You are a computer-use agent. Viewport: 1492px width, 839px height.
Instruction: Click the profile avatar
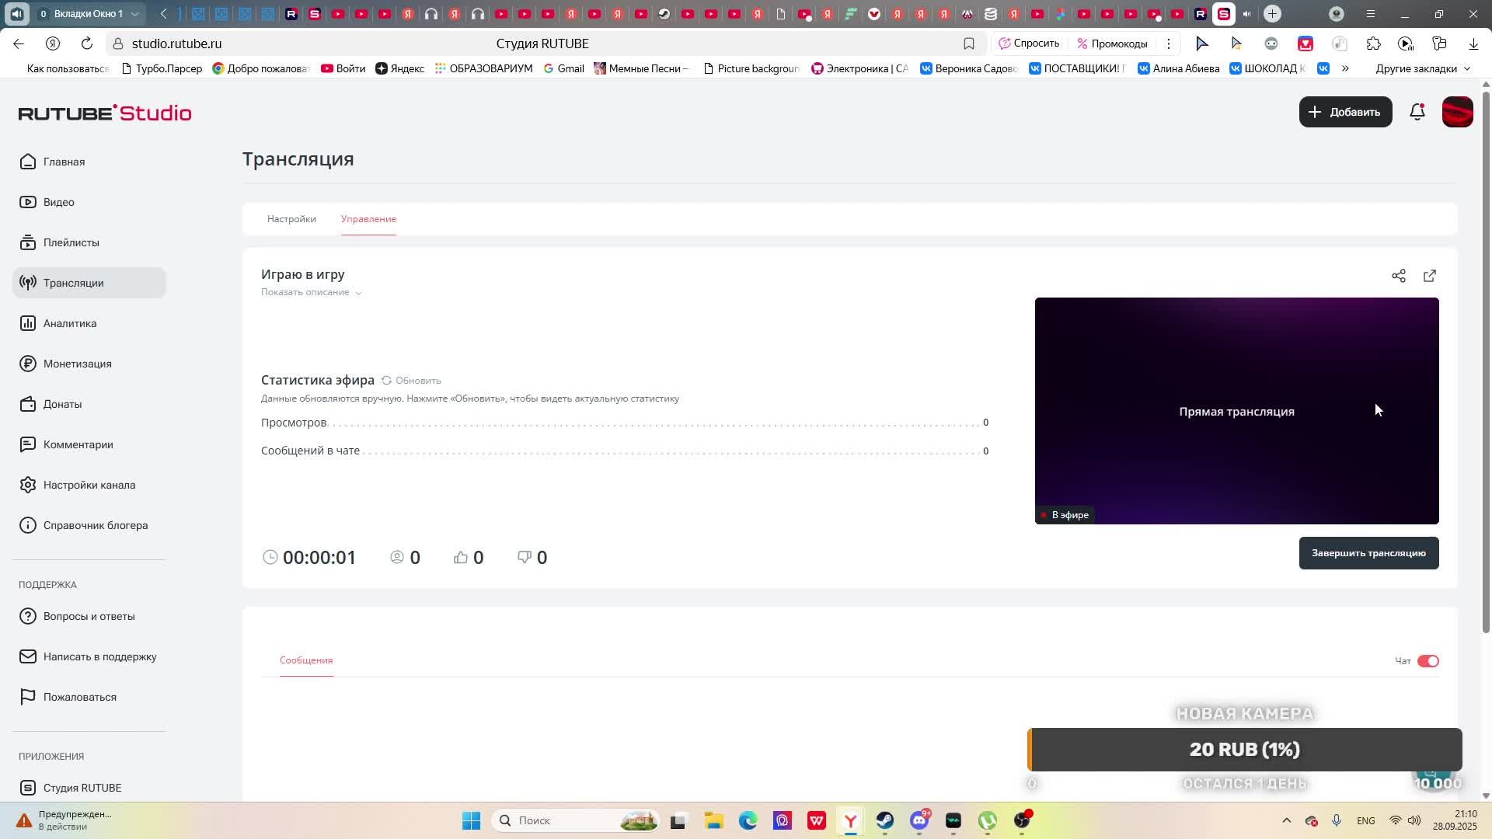pyautogui.click(x=1457, y=112)
